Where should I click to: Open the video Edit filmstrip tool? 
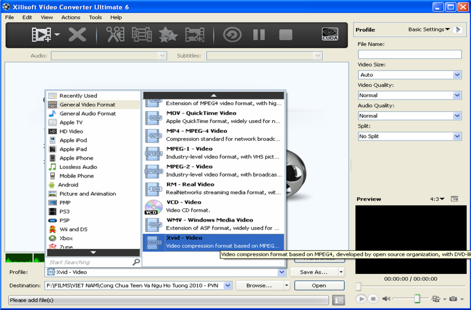(141, 34)
